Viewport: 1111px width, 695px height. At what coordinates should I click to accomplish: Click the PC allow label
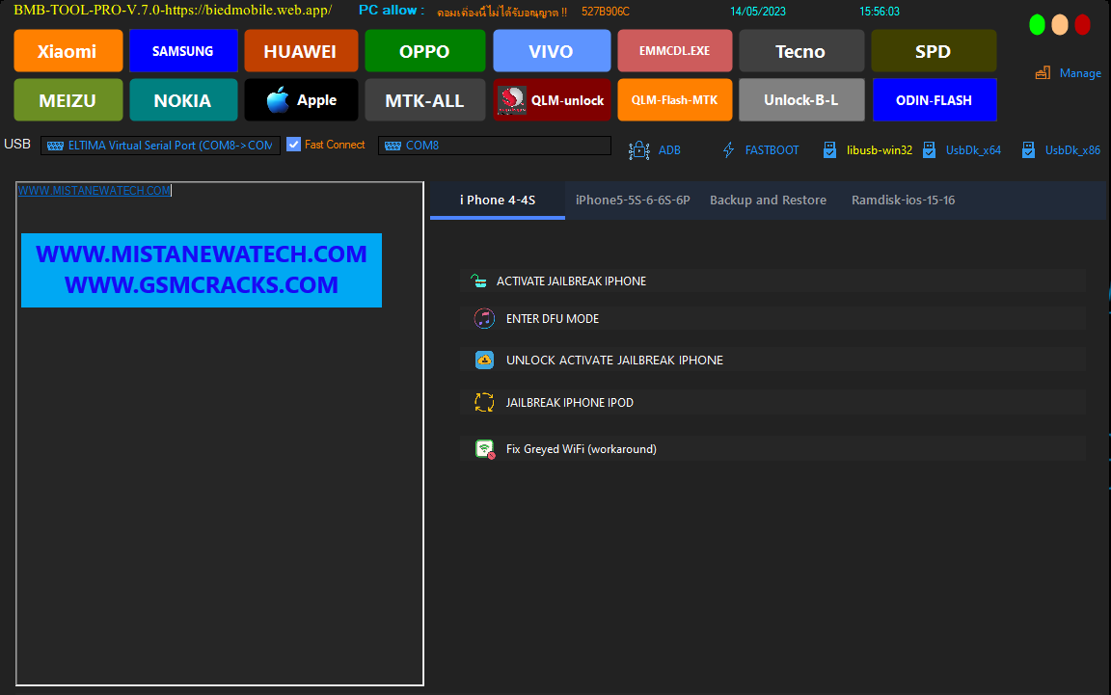(x=392, y=11)
